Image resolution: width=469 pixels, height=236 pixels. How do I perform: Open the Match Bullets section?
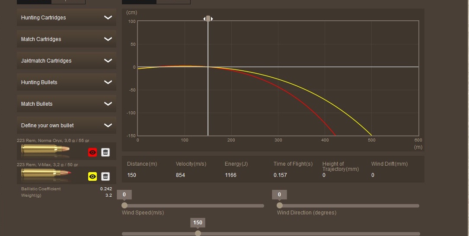(37, 104)
